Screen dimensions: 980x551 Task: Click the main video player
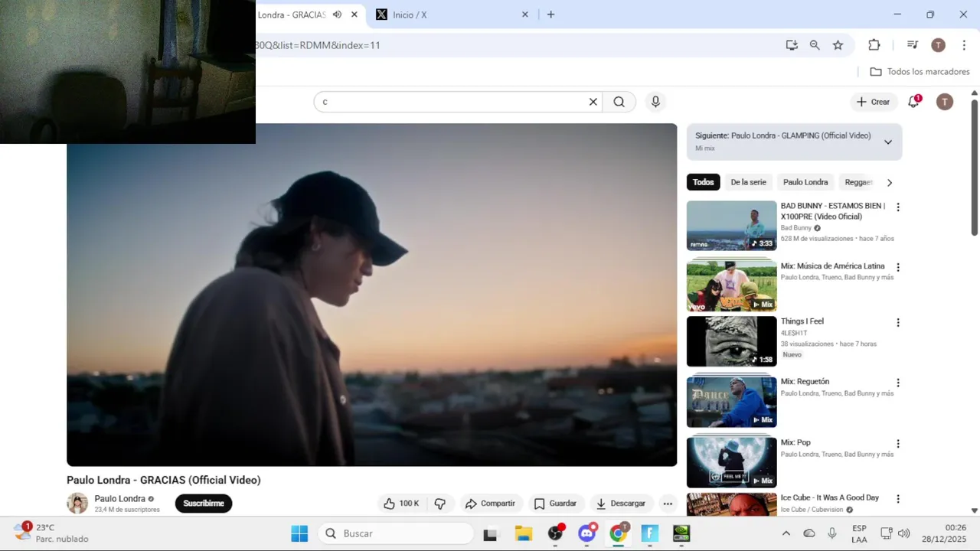click(371, 295)
